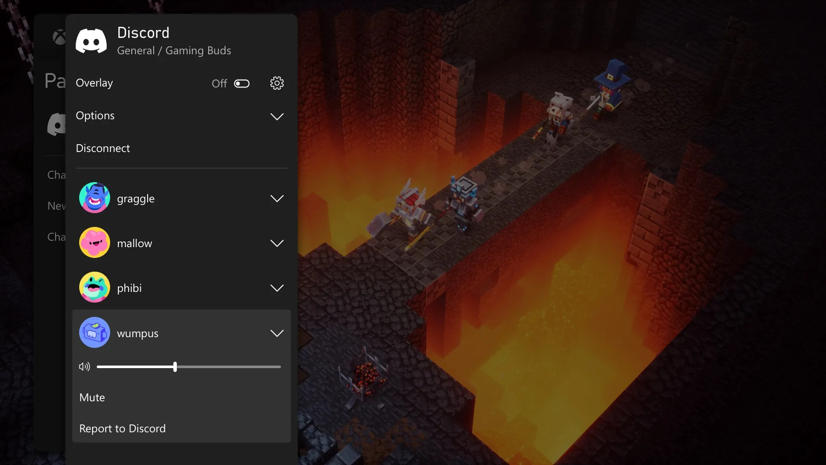The image size is (826, 465).
Task: Click mallow user avatar icon
Action: (x=94, y=242)
